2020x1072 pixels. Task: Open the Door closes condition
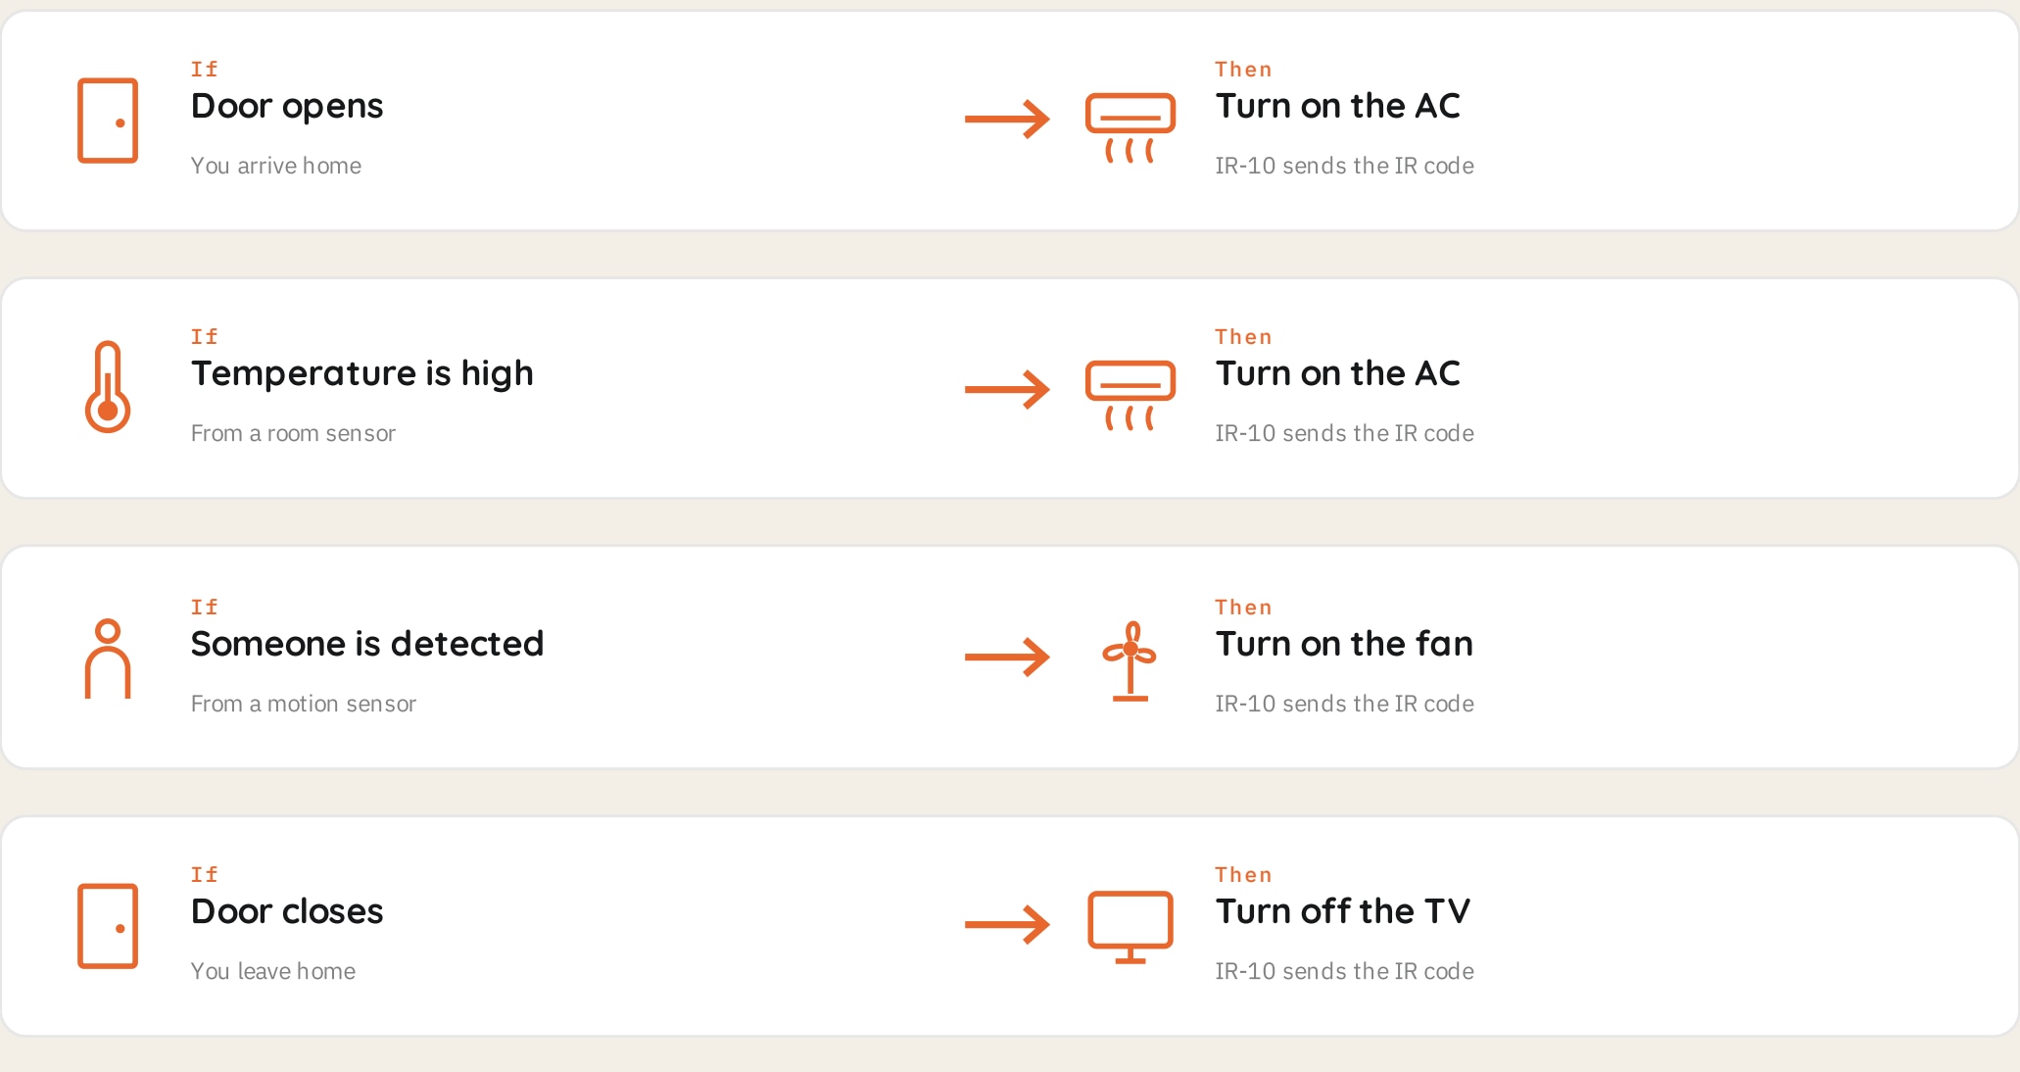click(x=287, y=911)
